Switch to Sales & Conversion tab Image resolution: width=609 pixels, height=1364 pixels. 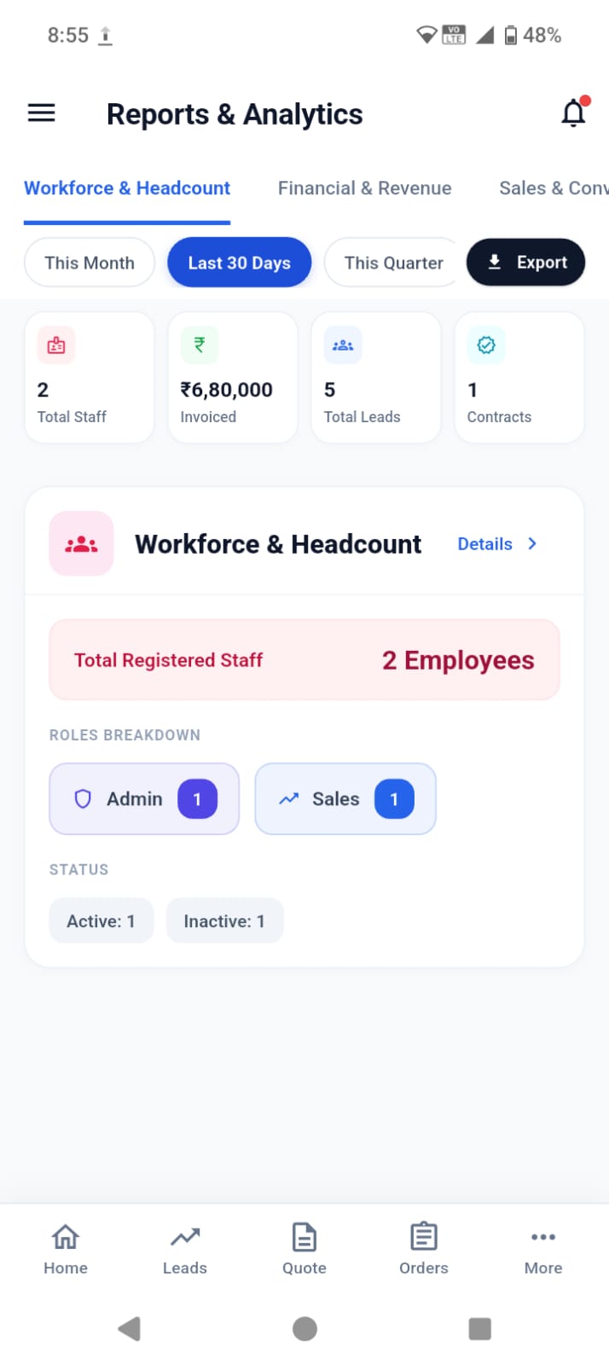554,188
